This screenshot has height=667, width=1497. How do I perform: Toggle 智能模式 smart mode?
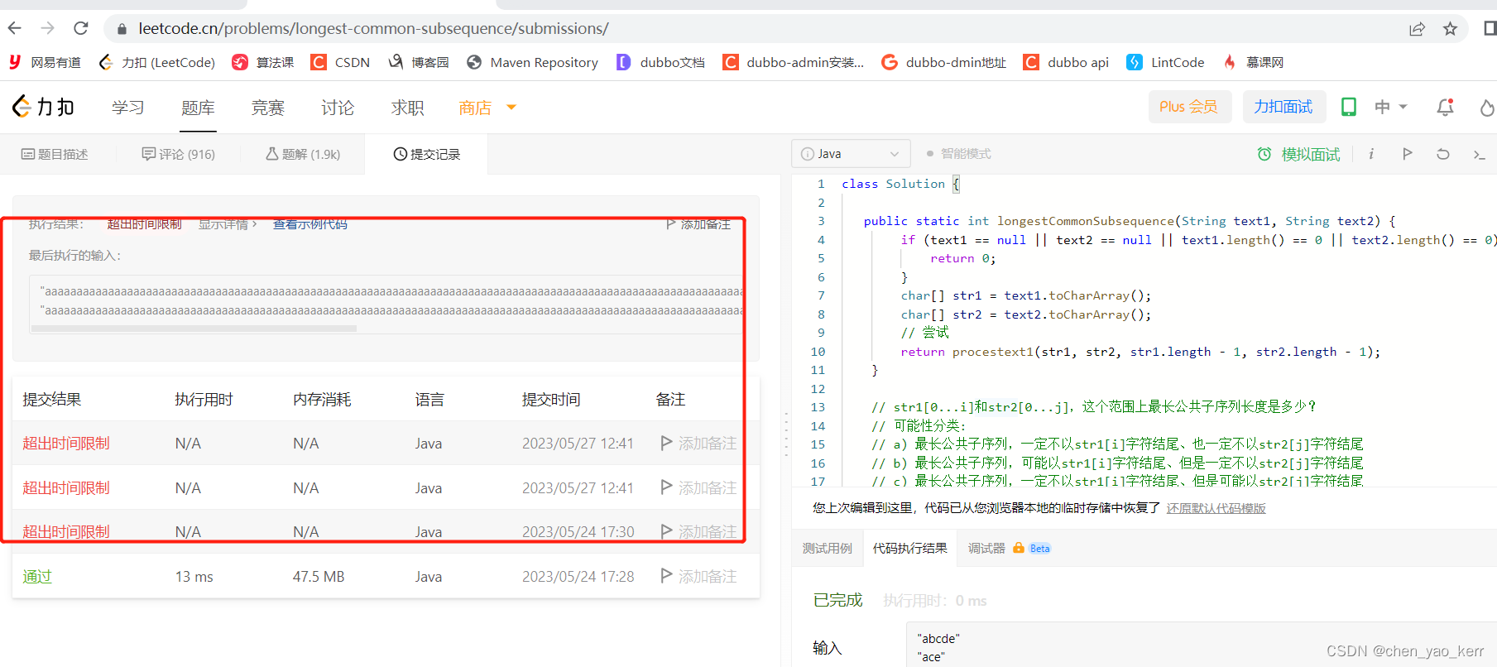[x=958, y=154]
